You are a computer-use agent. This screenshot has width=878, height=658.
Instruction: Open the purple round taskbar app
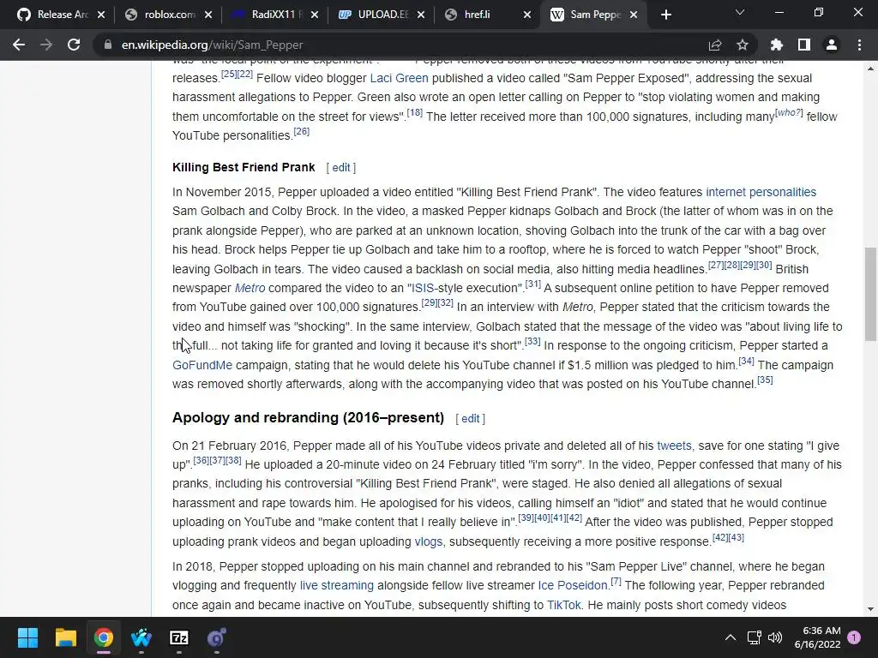(217, 637)
